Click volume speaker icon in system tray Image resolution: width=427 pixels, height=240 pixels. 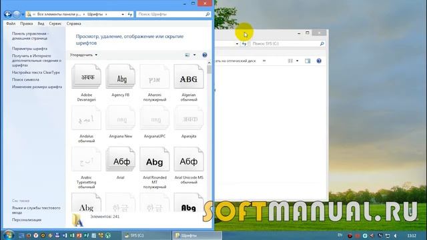click(x=396, y=235)
